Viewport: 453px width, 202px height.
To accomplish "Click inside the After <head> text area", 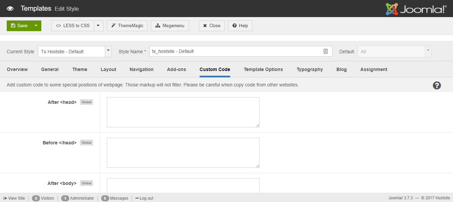I will coord(183,112).
